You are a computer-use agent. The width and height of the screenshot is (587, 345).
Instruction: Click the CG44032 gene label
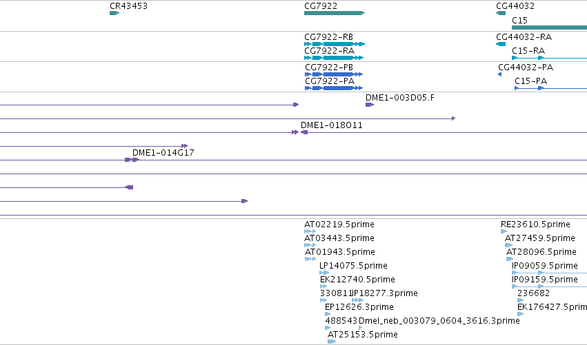coord(515,6)
